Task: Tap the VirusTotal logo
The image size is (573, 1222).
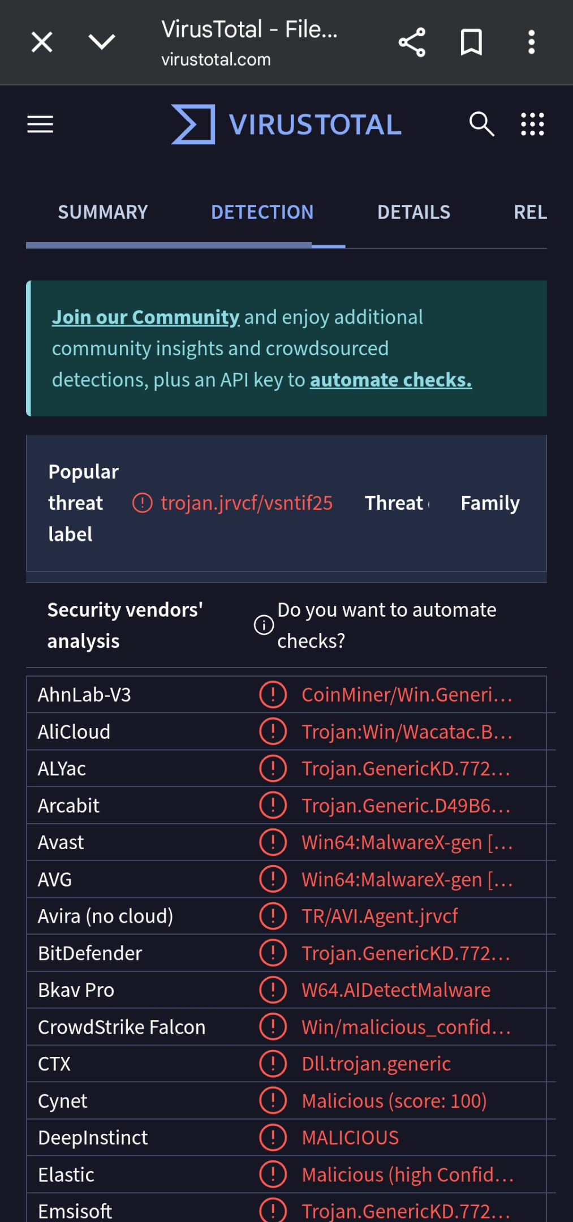Action: pyautogui.click(x=286, y=124)
